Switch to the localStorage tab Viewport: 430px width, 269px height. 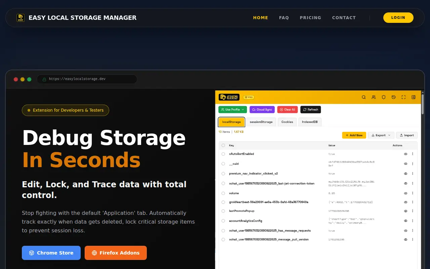click(x=231, y=122)
